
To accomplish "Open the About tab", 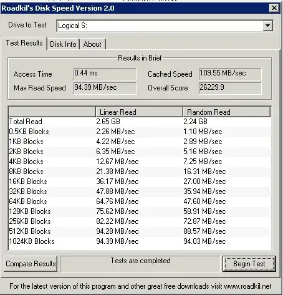I will [x=92, y=44].
